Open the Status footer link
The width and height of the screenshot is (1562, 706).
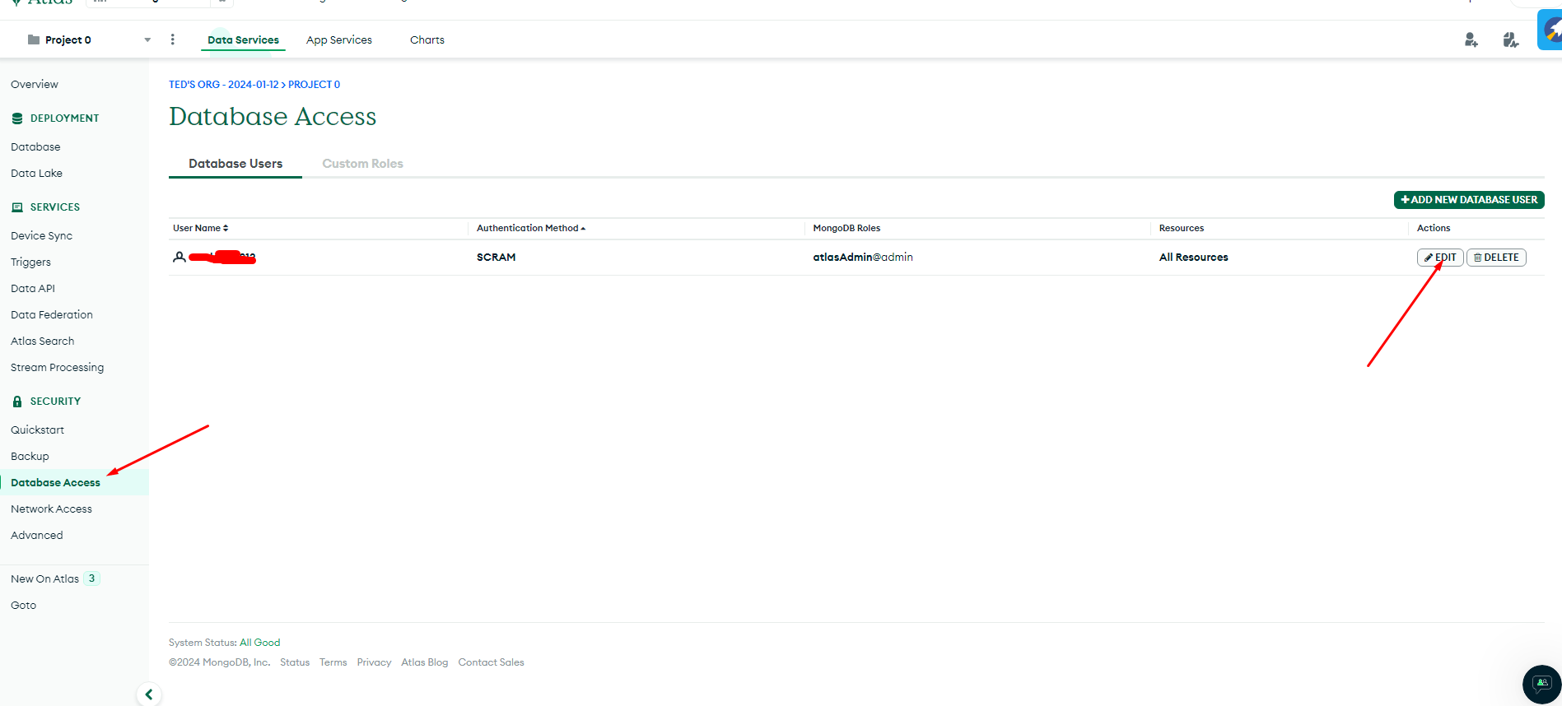pos(295,662)
